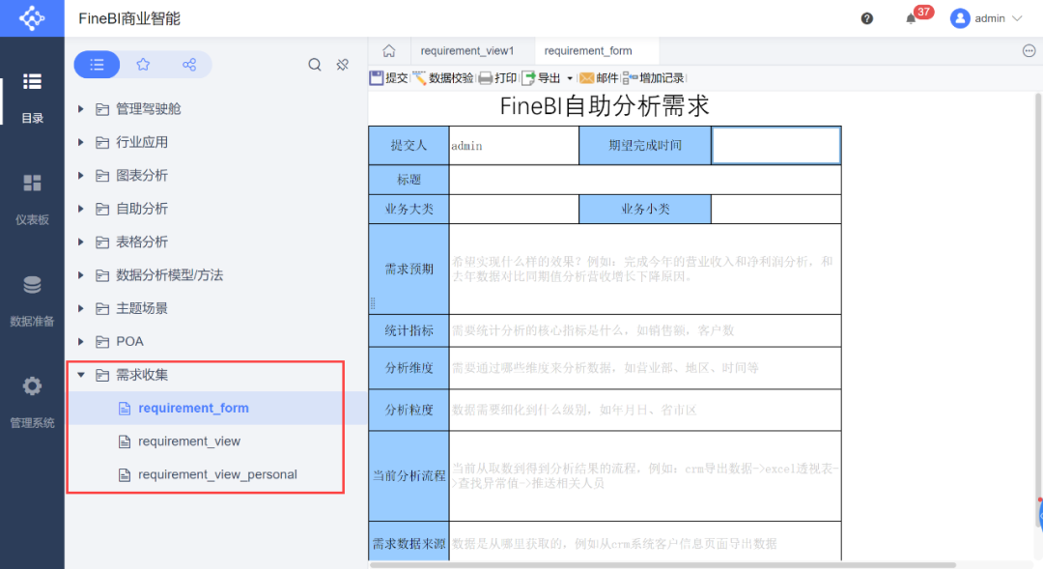Click the 当前分析流程 text area
Viewport: 1043px width, 569px height.
(x=645, y=476)
